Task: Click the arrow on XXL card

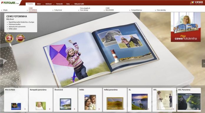Action: 173,109
